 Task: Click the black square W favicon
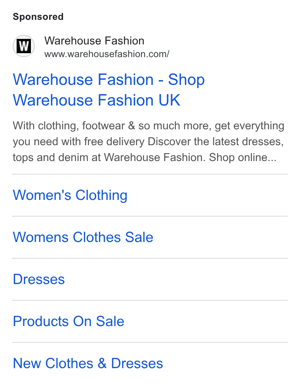[x=24, y=46]
